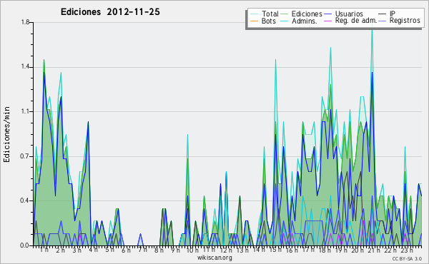
Task: Click the '23 h' x-axis tick label
Action: coord(407,250)
